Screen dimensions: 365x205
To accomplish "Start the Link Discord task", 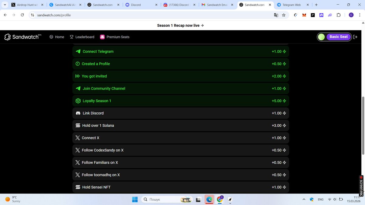I will click(x=181, y=113).
